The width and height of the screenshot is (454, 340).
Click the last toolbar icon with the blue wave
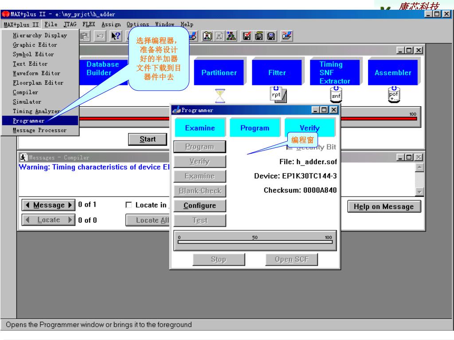click(x=287, y=36)
